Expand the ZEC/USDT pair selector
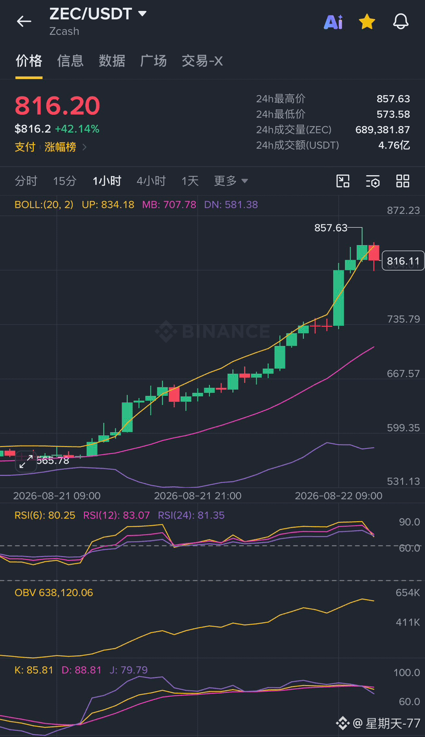Screen dimensions: 425x737 point(142,13)
